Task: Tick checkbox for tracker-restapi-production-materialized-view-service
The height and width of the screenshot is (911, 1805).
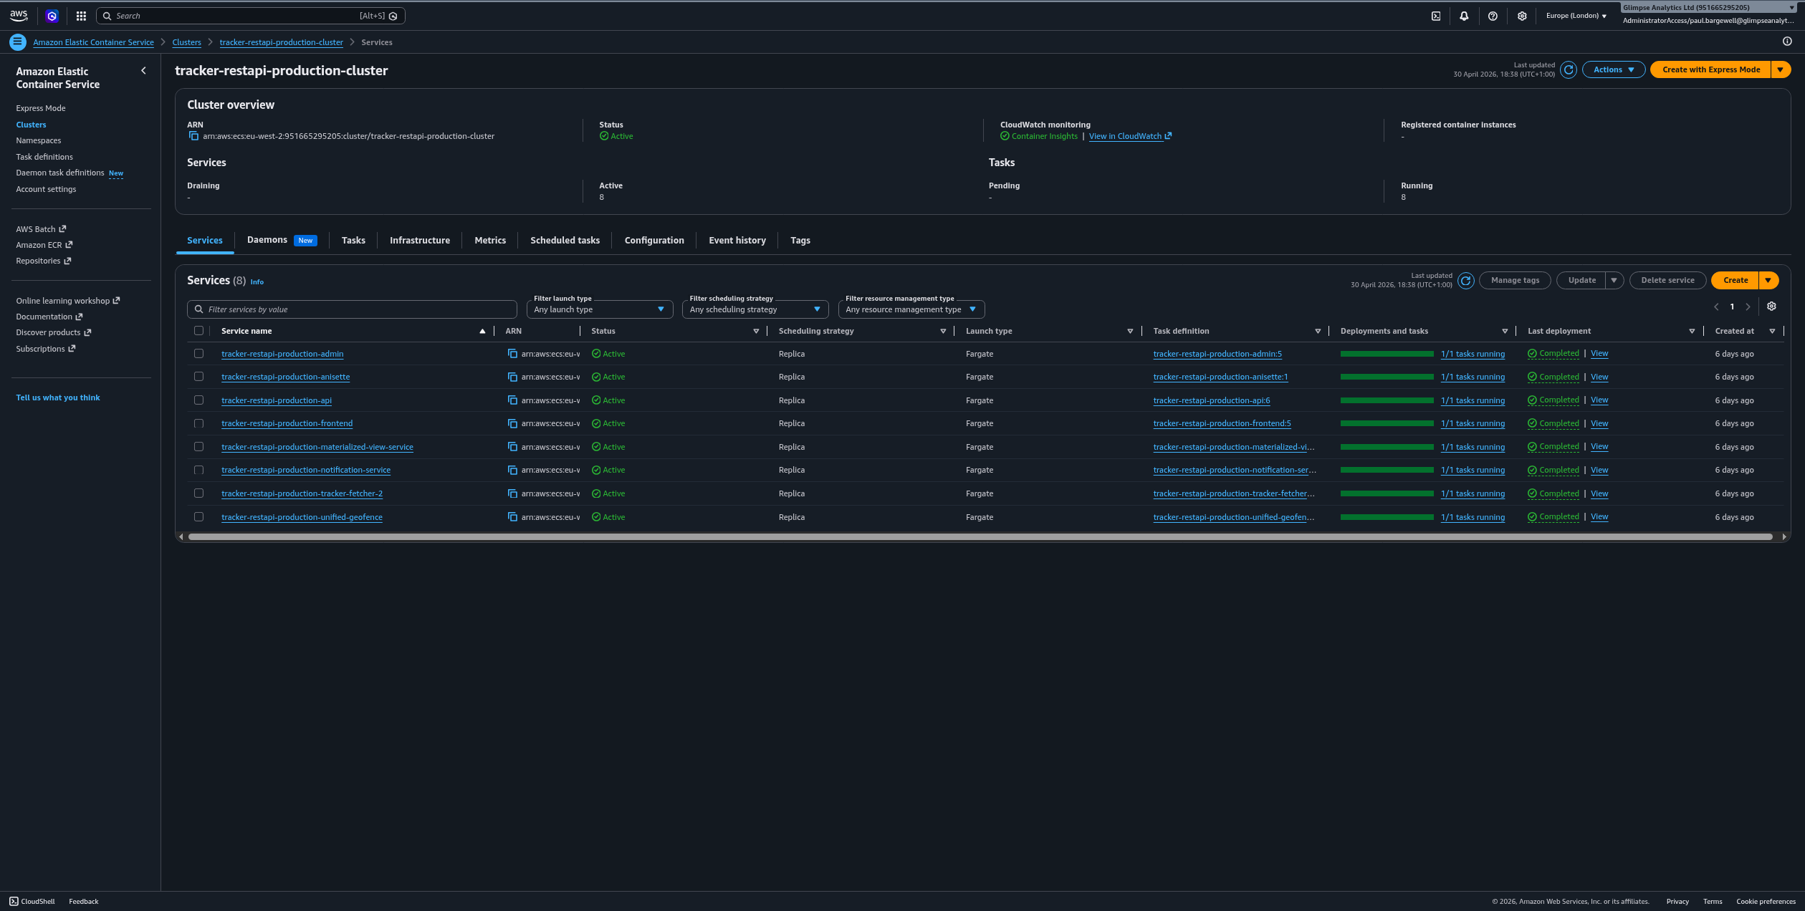Action: pos(198,447)
